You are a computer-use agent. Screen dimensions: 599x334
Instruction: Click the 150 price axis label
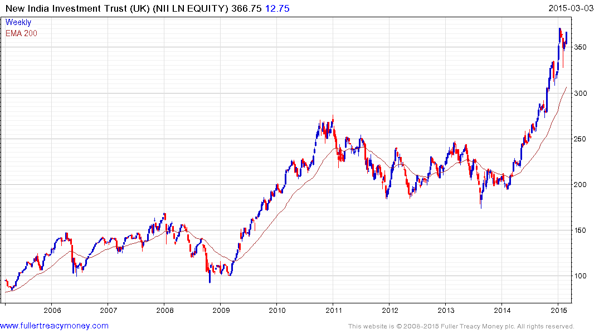click(x=580, y=230)
